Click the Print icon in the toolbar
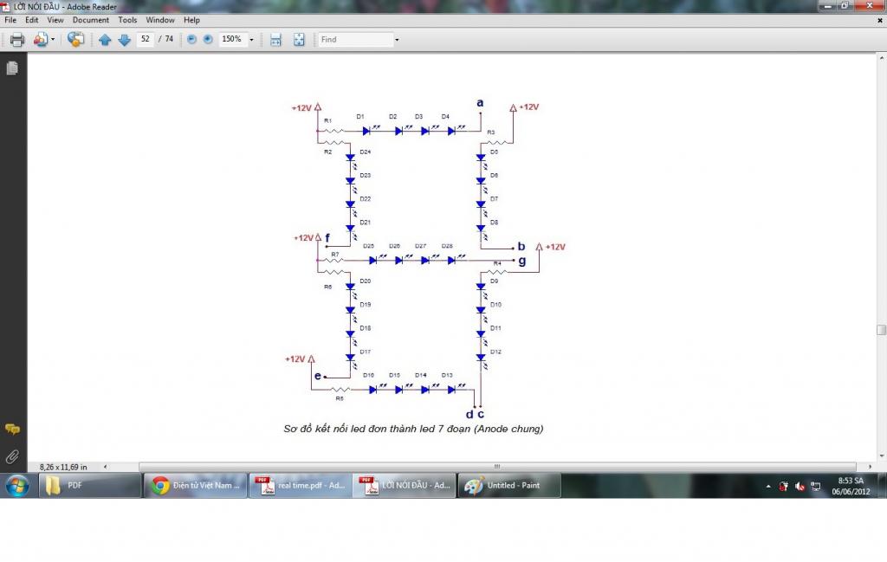The height and width of the screenshot is (562, 887). tap(16, 40)
